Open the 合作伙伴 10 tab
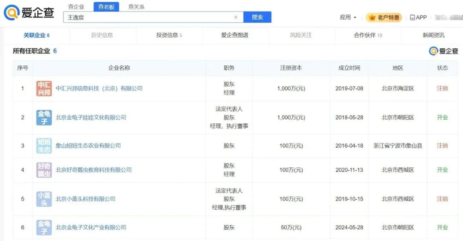This screenshot has height=241, width=463. click(x=368, y=35)
